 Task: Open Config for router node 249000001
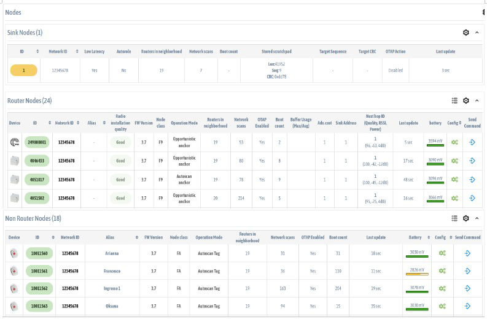coord(454,142)
